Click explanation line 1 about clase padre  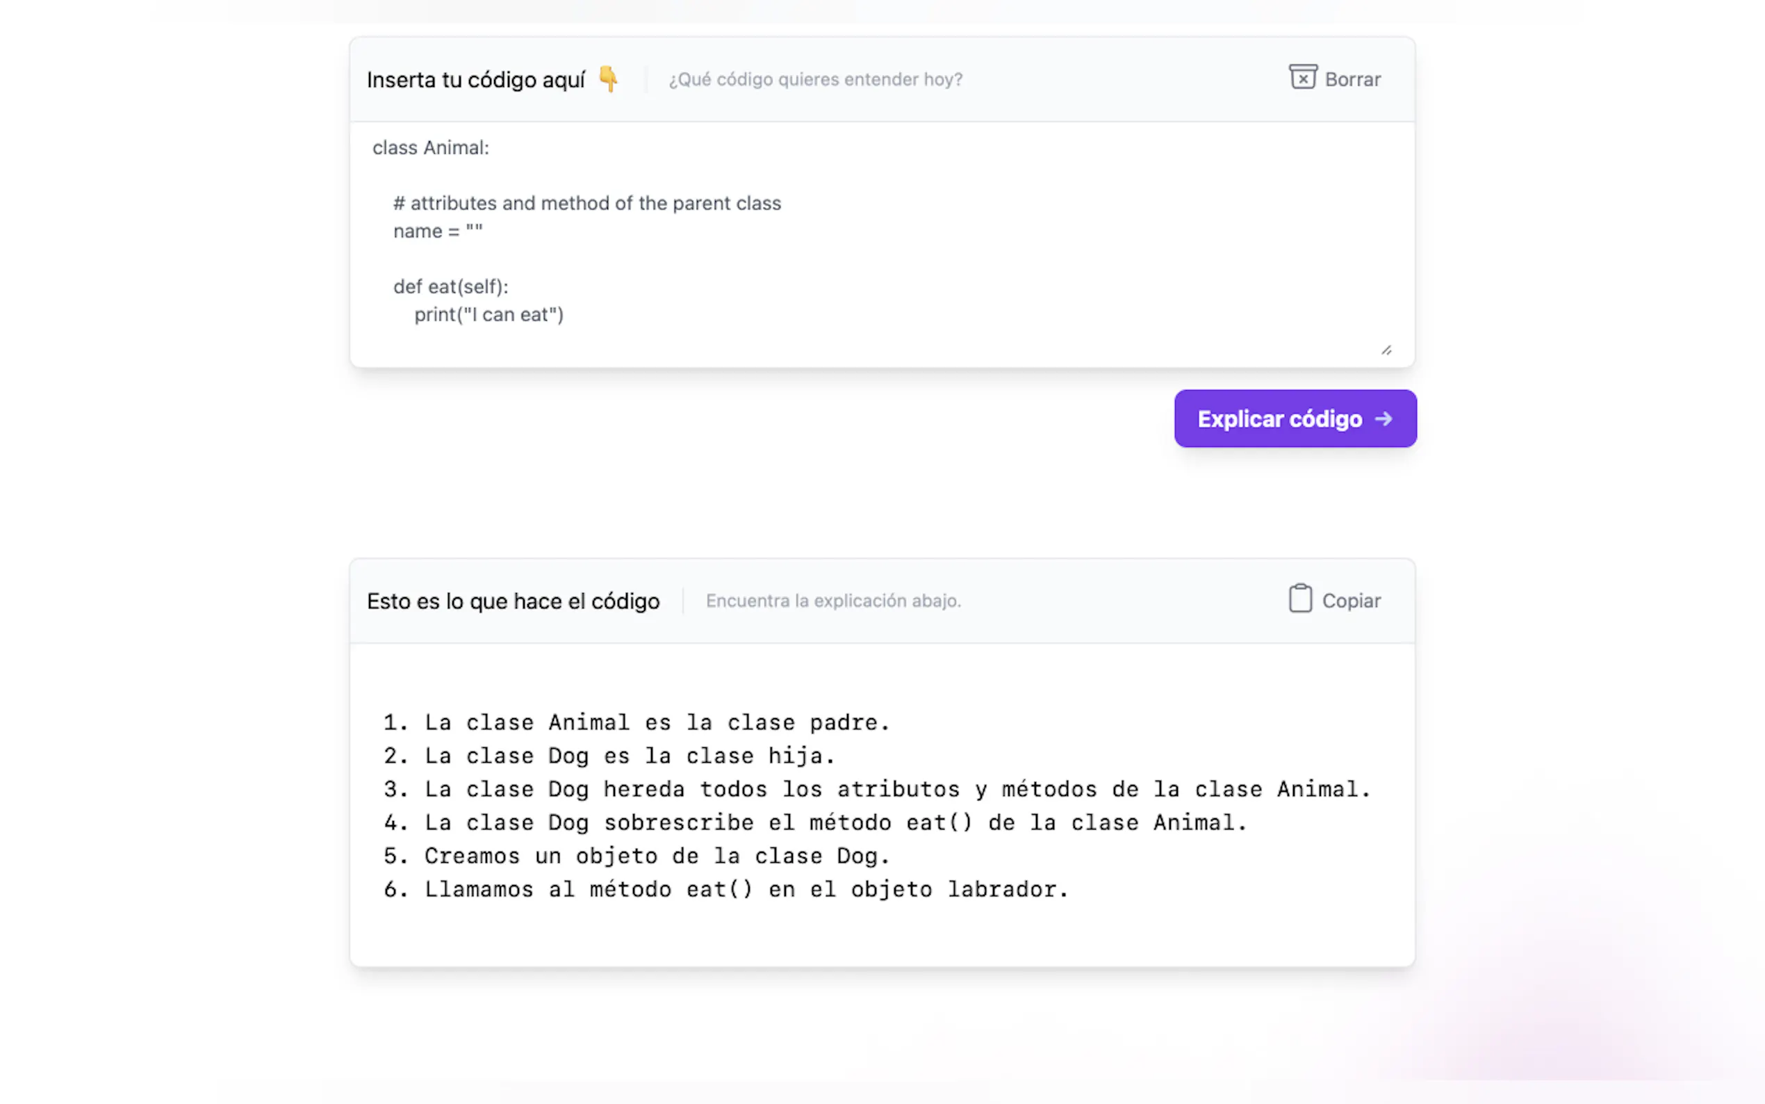point(637,723)
